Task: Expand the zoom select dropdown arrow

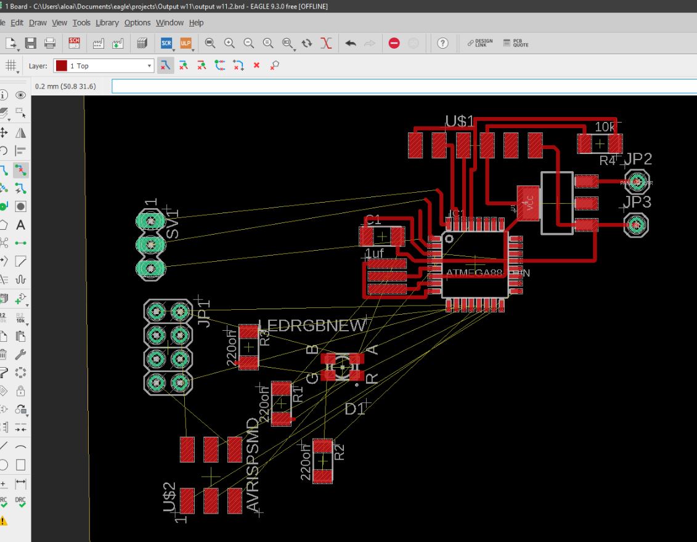Action: (x=295, y=50)
